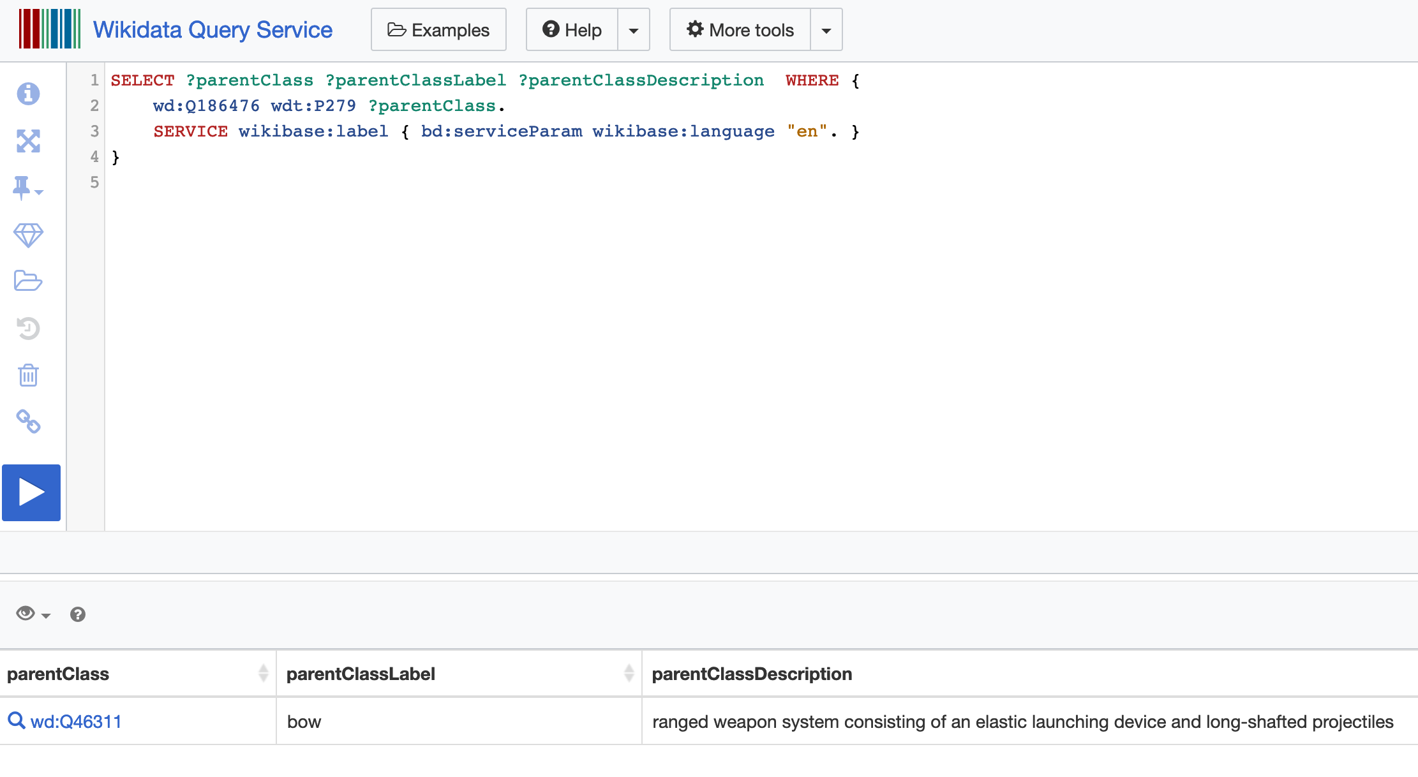Toggle ascending sort on parentClassLabel column
The width and height of the screenshot is (1418, 777).
(629, 669)
